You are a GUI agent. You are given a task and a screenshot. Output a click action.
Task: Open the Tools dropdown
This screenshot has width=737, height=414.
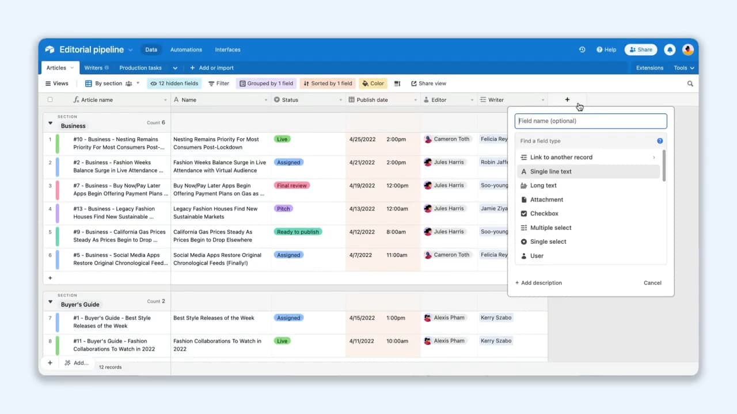pyautogui.click(x=684, y=68)
